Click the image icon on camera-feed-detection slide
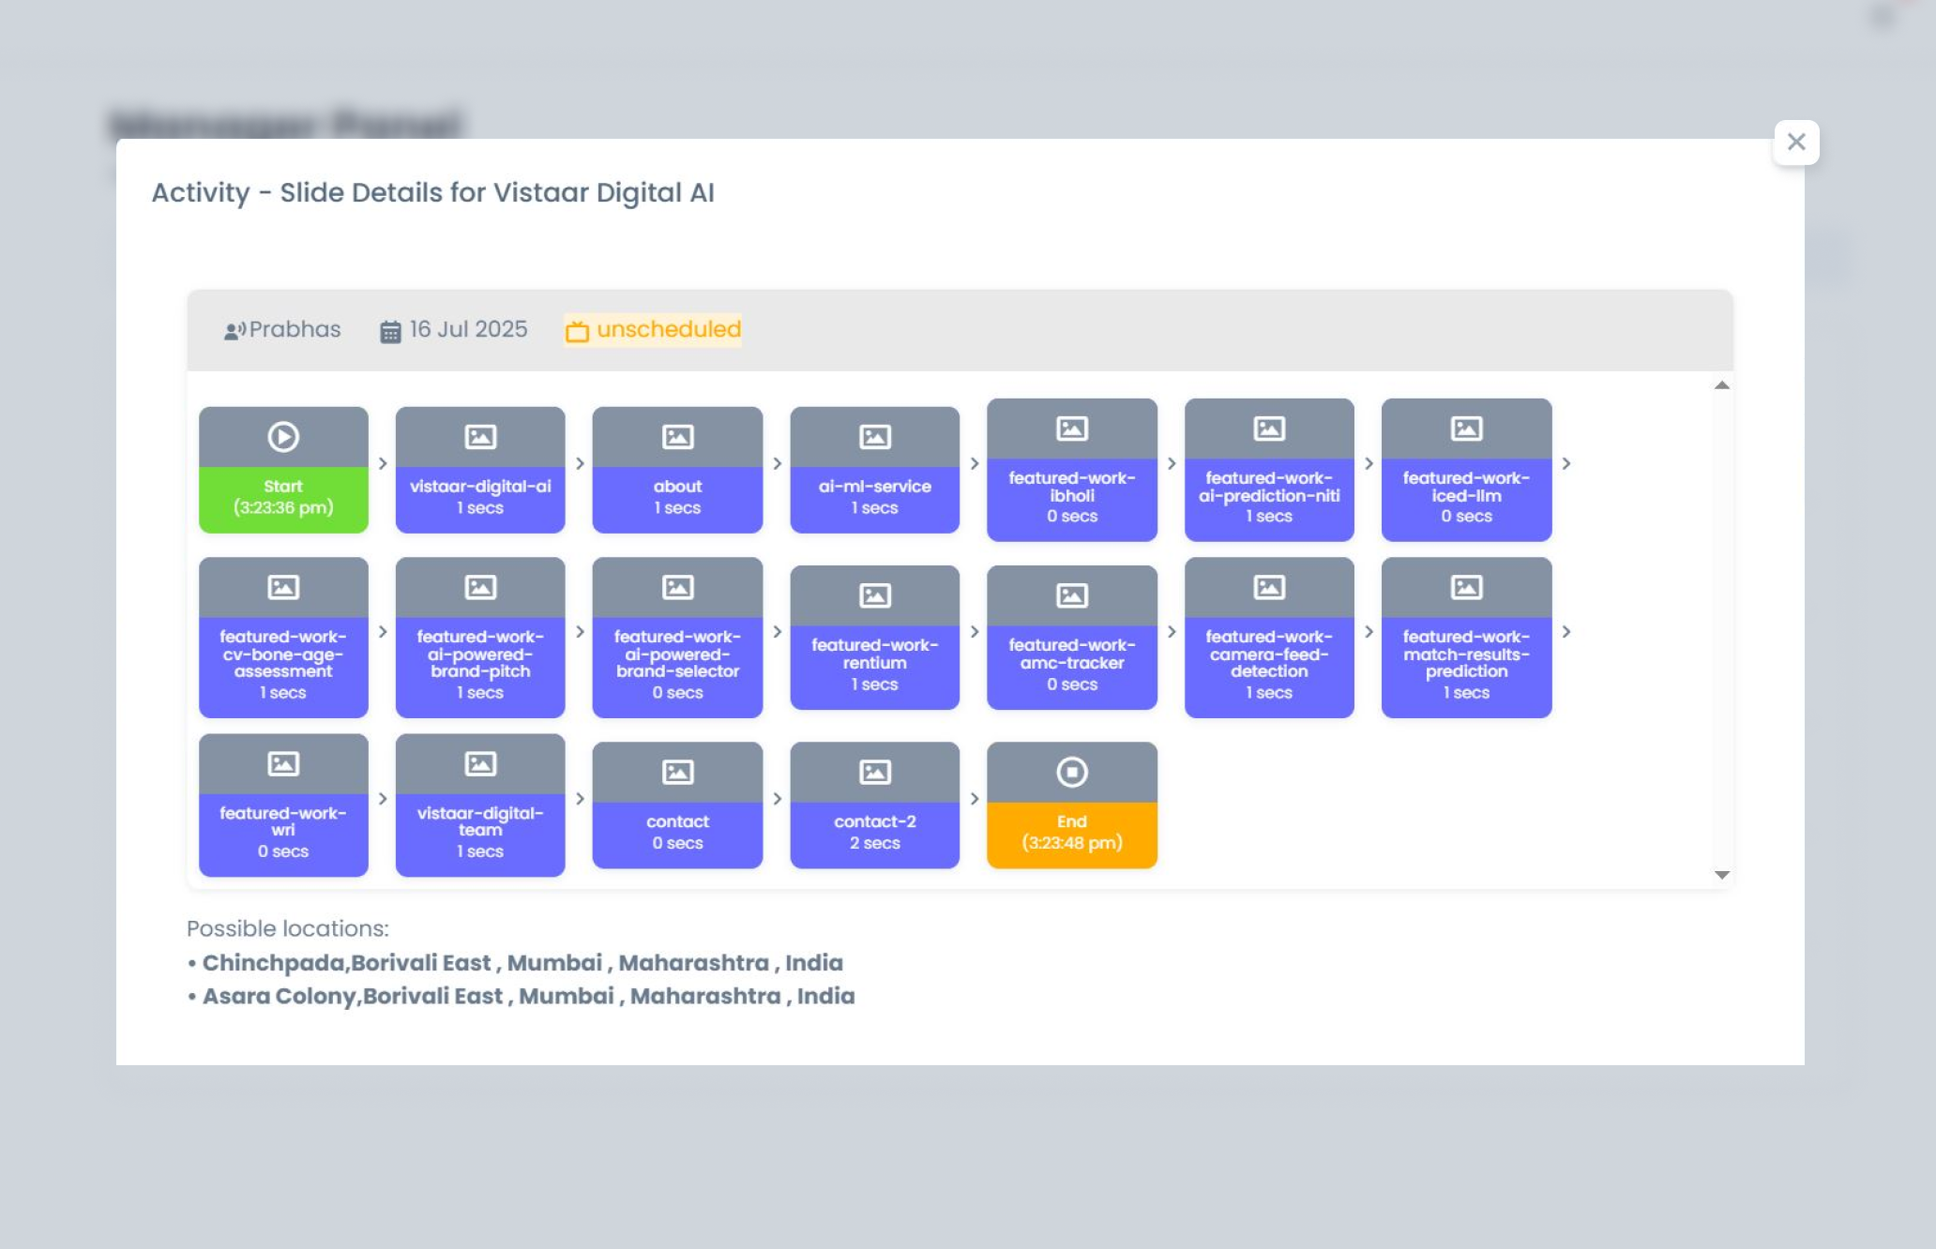Viewport: 1936px width, 1249px height. [1269, 587]
